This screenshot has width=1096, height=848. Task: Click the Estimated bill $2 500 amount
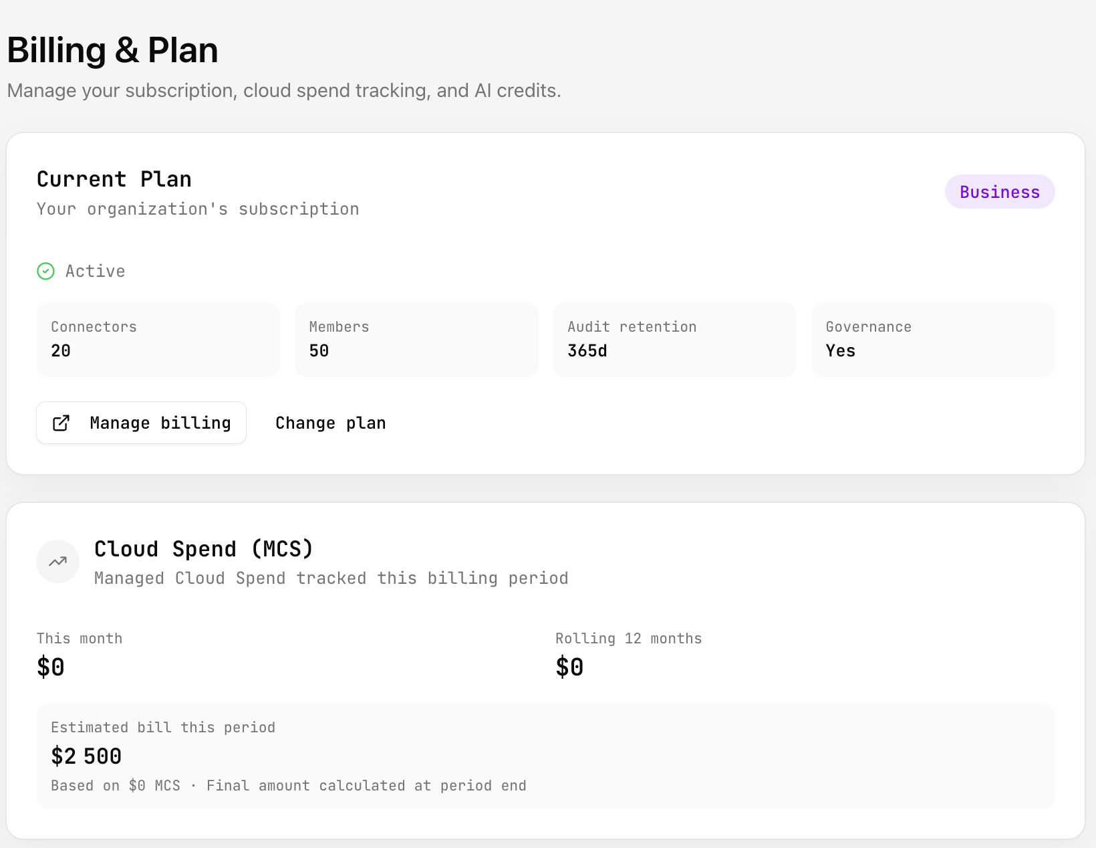86,756
